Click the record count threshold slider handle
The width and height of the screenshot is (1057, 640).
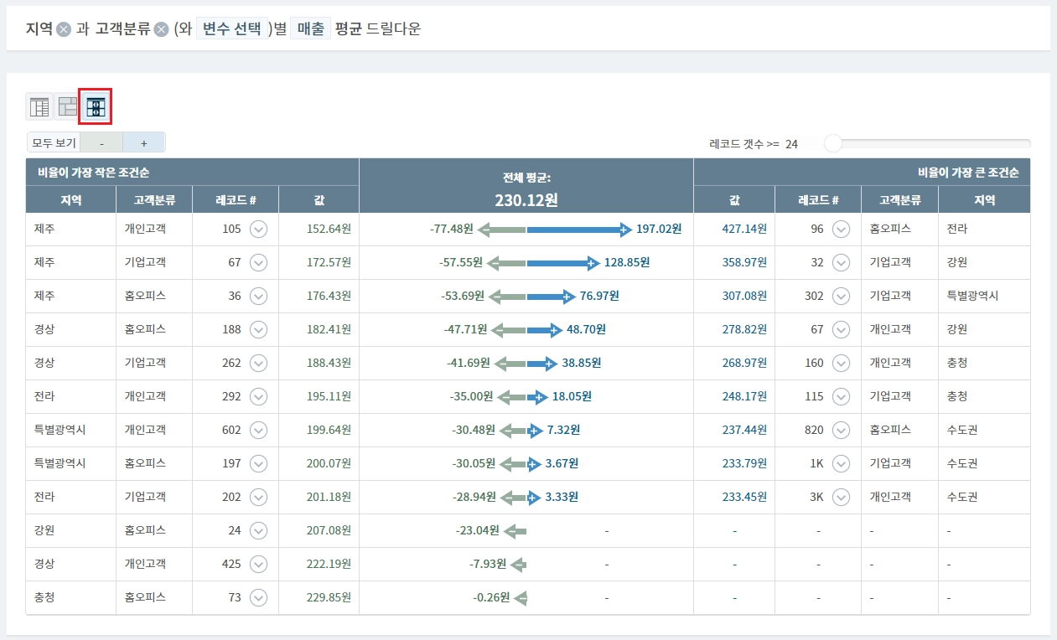(832, 143)
